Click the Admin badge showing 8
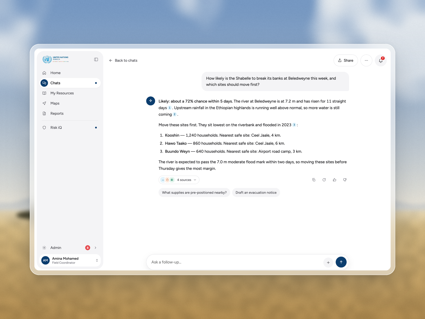 (88, 248)
